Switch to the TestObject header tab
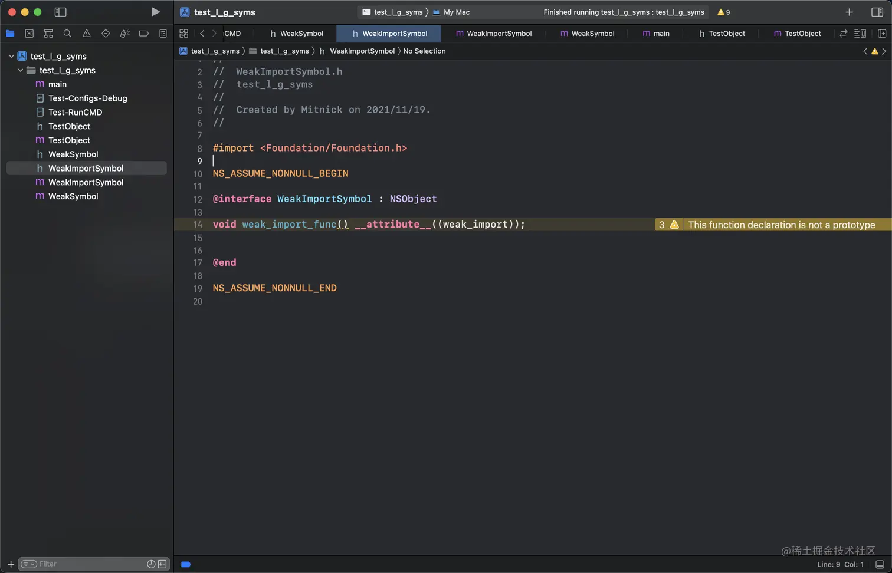The width and height of the screenshot is (892, 573). 722,34
